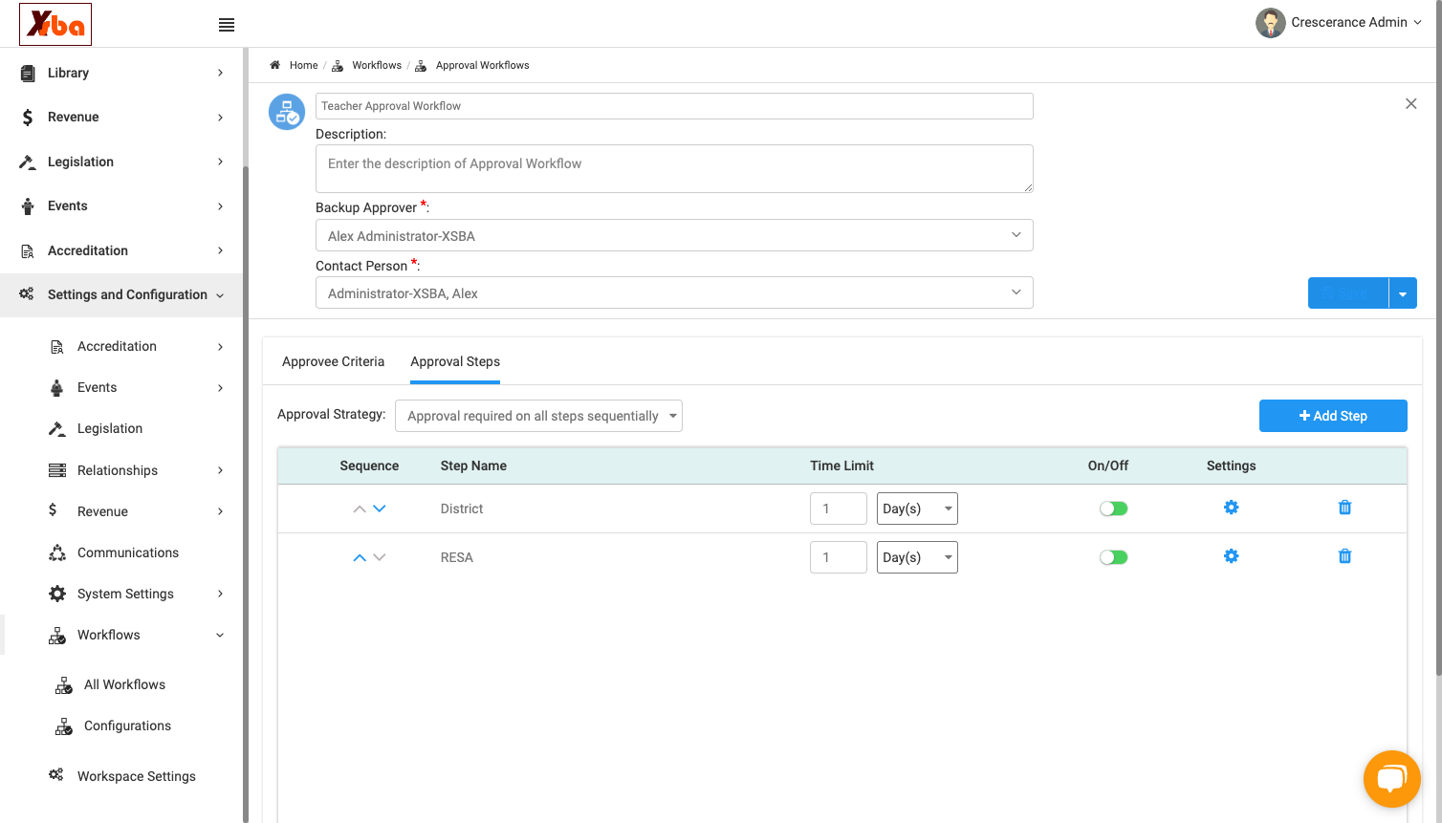The width and height of the screenshot is (1442, 823).
Task: Click the Description text area
Action: (674, 168)
